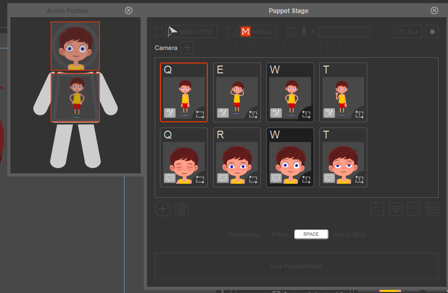Click the reset circular arrow icon
The image size is (448, 293).
click(377, 209)
